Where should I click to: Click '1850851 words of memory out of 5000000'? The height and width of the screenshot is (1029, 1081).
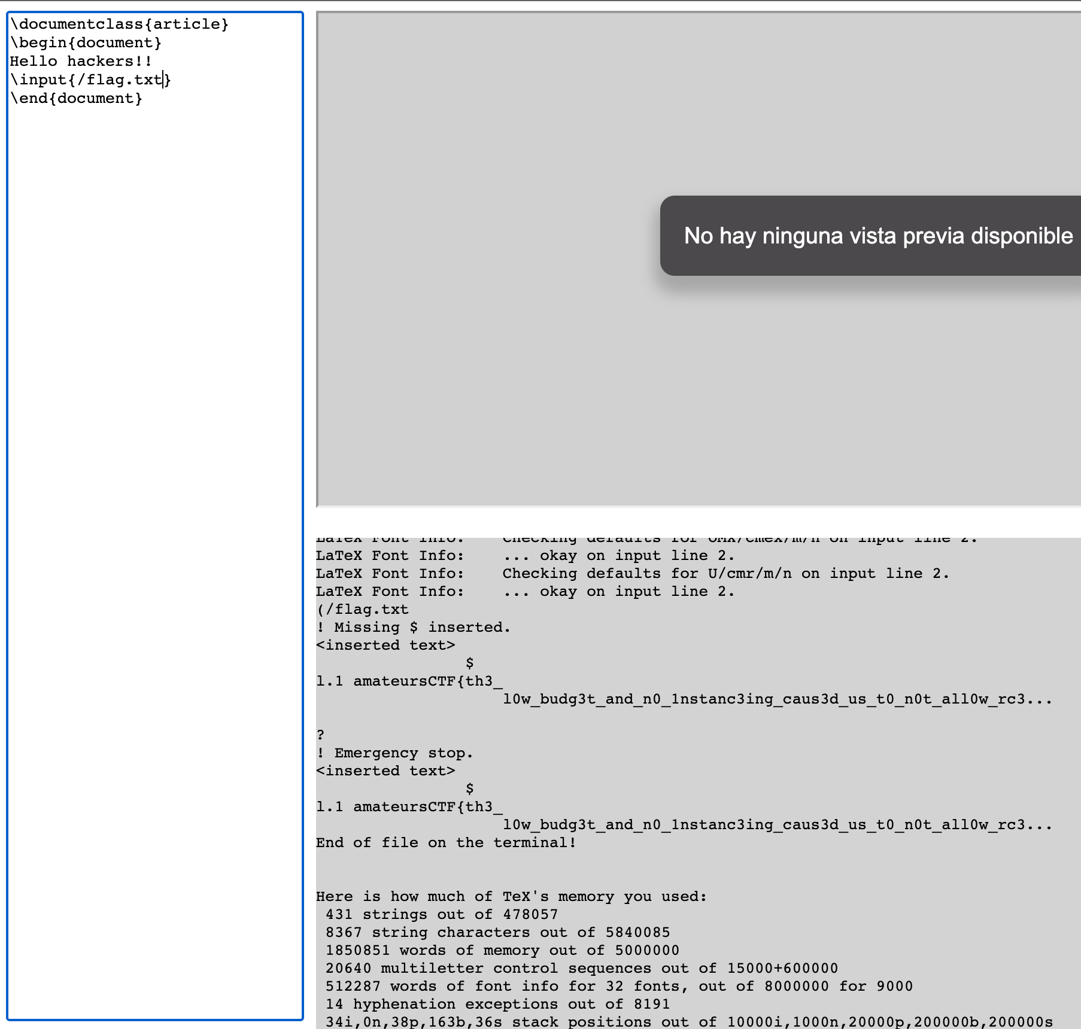[x=503, y=950]
